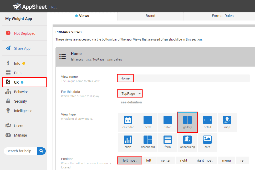
Task: Click the see definition link
Action: (x=131, y=102)
